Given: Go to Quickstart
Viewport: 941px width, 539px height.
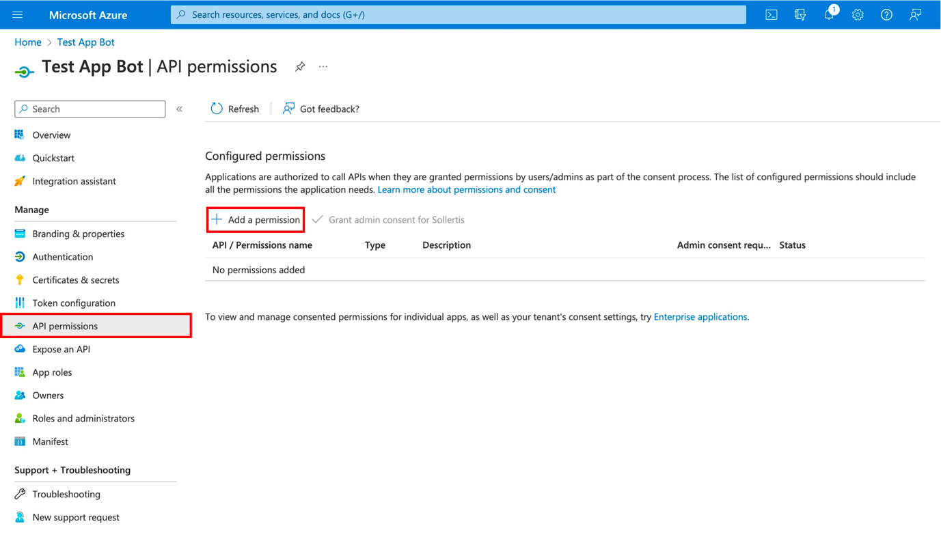Looking at the screenshot, I should pos(53,158).
